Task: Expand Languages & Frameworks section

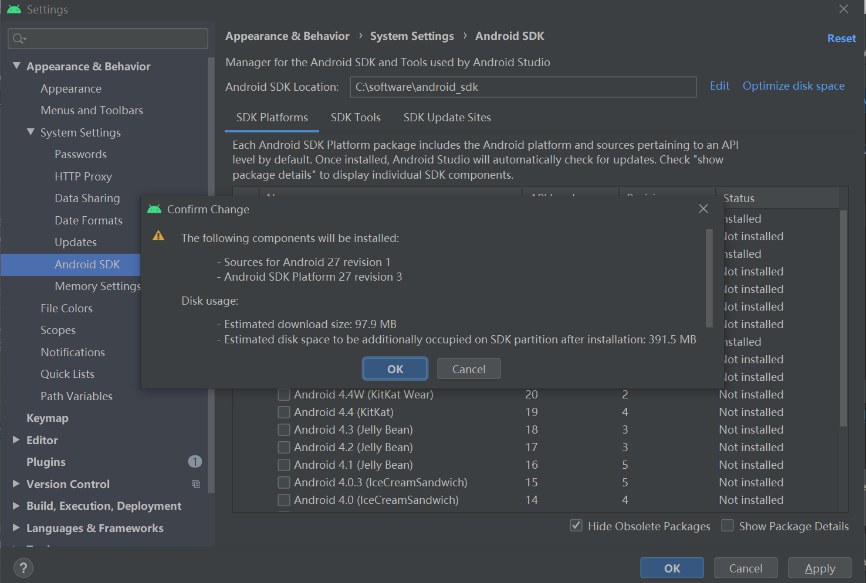Action: click(16, 528)
